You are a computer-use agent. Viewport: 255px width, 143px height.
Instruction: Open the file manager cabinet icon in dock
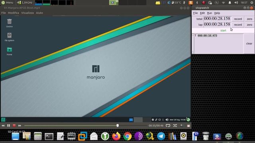pyautogui.click(x=38, y=136)
